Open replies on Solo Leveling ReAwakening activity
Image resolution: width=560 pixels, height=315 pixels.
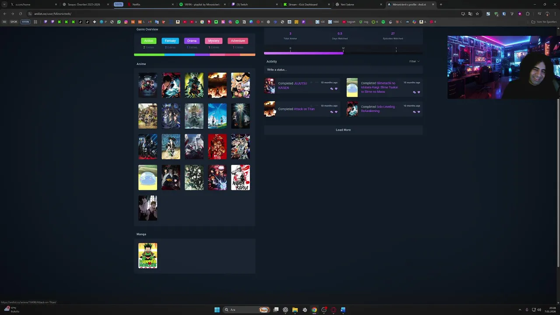414,112
